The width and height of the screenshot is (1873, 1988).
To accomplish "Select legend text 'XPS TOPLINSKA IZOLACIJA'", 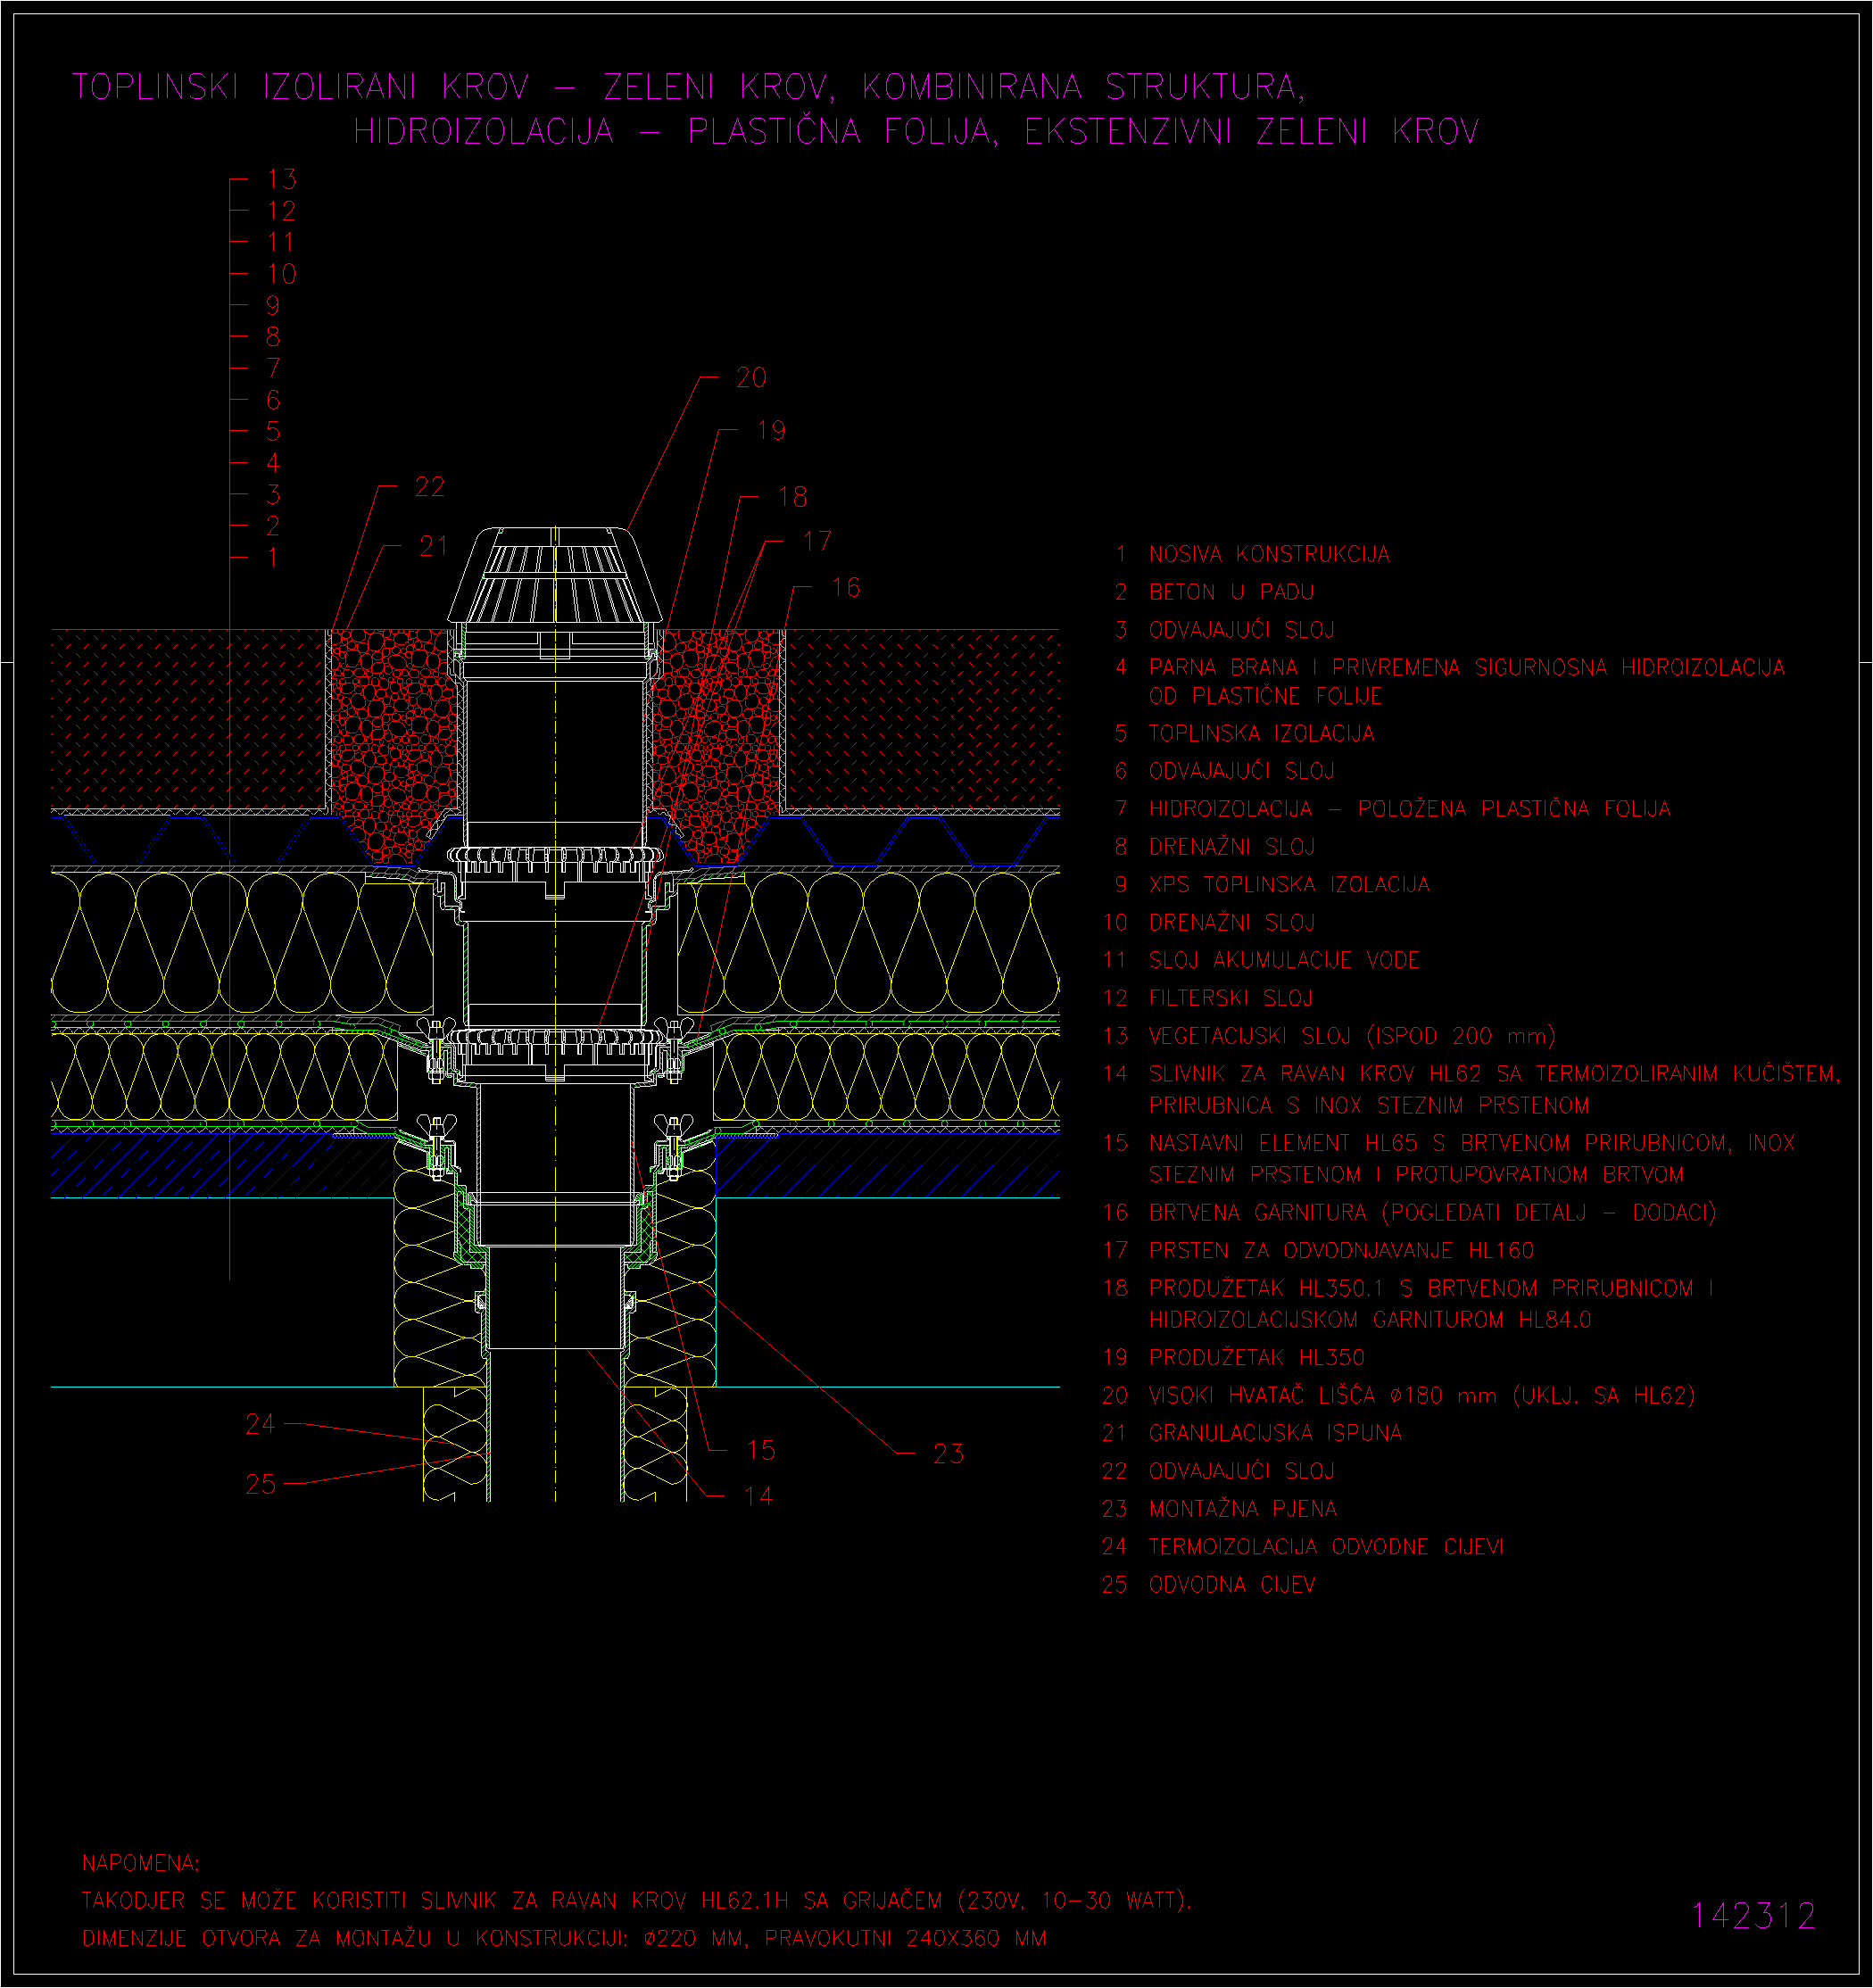I will tap(1289, 884).
